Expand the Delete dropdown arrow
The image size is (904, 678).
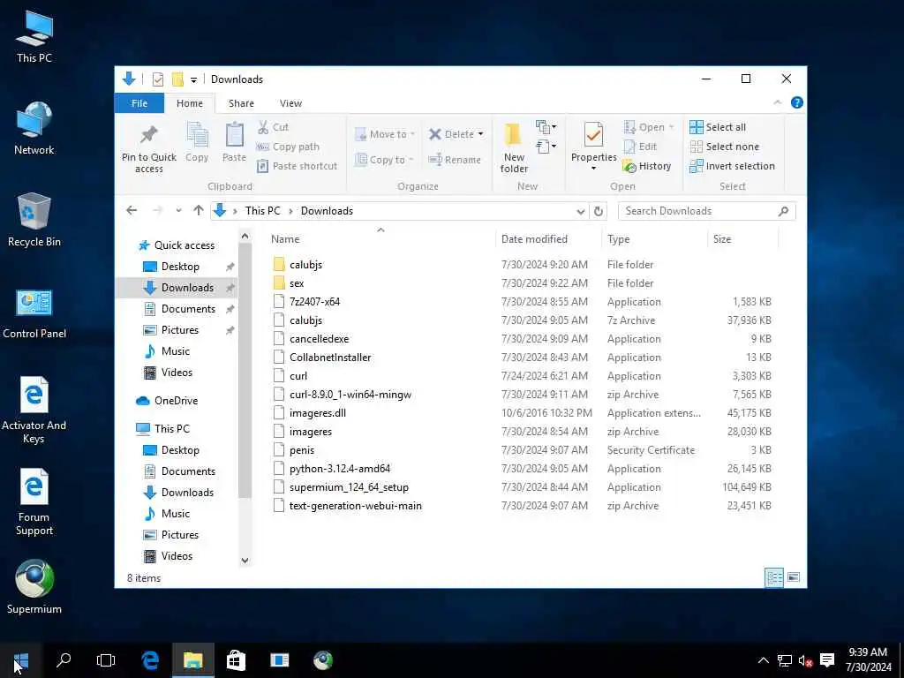coord(481,134)
